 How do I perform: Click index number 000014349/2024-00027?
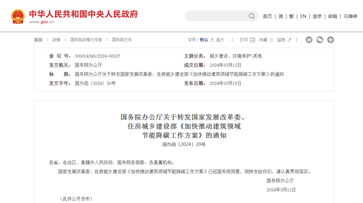(x=98, y=56)
